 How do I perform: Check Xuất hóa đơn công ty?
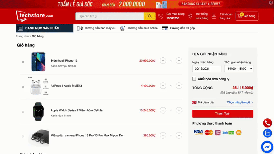coord(194,79)
